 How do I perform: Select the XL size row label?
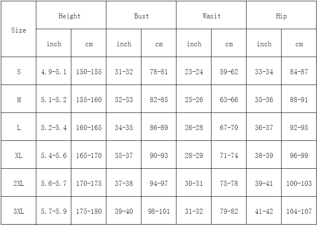pyautogui.click(x=18, y=155)
